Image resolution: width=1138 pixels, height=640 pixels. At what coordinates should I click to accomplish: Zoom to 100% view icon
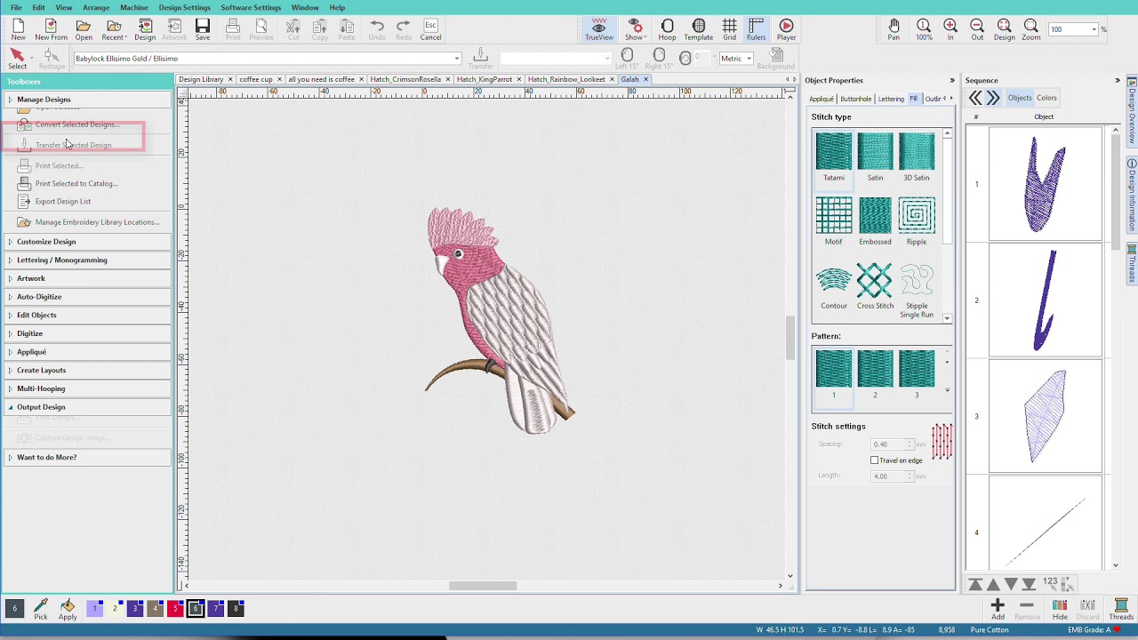(924, 29)
